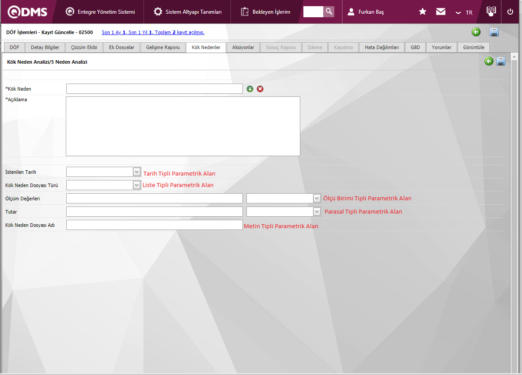
Task: Click the top save diskette icon
Action: point(494,32)
